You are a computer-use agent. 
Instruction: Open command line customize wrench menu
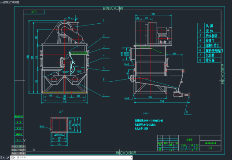click(x=7, y=158)
